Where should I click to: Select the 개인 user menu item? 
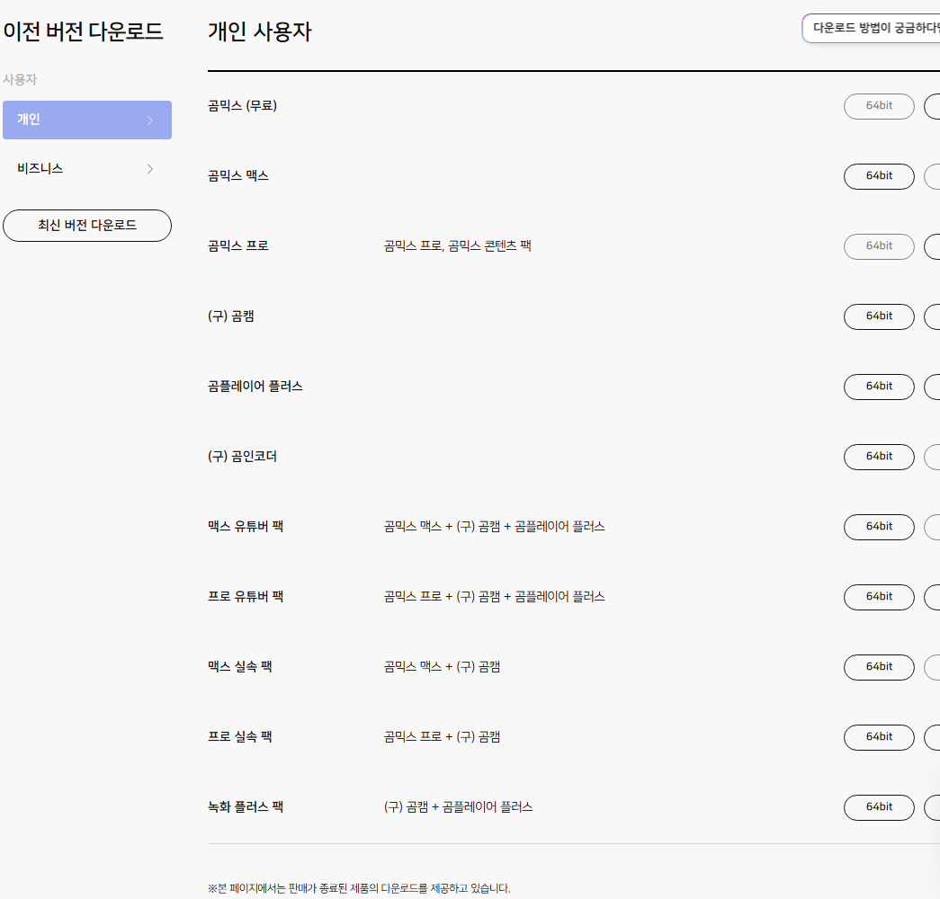[87, 120]
